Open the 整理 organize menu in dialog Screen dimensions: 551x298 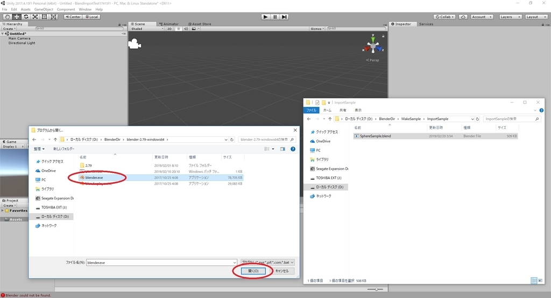[x=39, y=149]
